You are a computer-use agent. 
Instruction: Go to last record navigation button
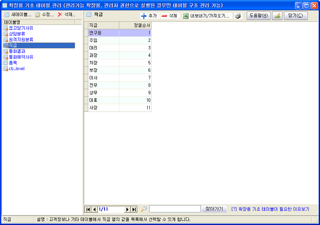coord(134,209)
